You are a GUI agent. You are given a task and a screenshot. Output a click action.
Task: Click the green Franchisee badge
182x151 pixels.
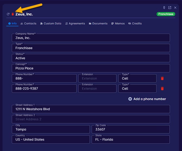[166, 14]
